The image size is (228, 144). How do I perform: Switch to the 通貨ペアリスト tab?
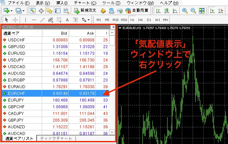coord(19,138)
